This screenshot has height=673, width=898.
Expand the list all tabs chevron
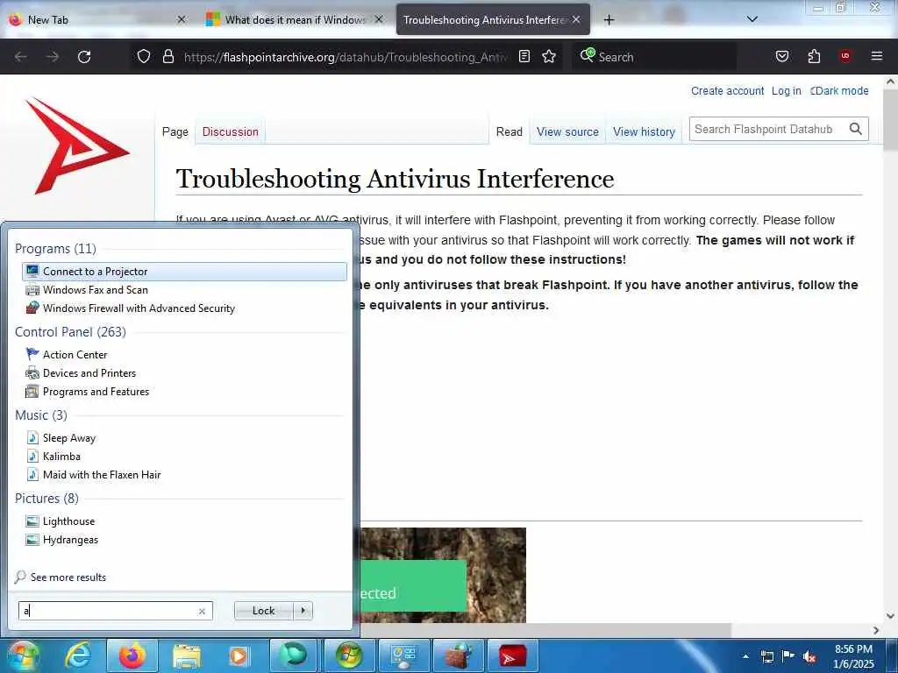tap(752, 19)
